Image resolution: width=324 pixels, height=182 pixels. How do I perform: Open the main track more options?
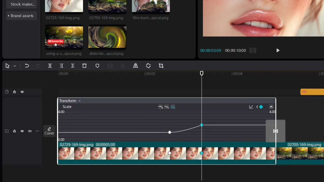pos(38,131)
